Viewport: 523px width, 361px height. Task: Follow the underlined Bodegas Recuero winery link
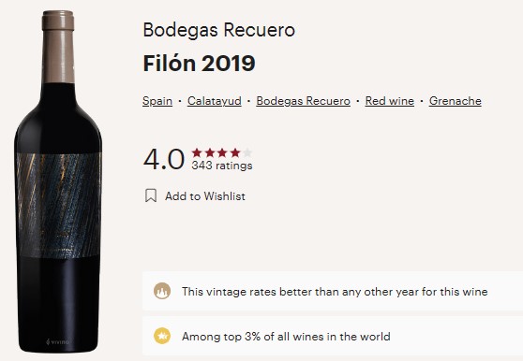coord(303,101)
